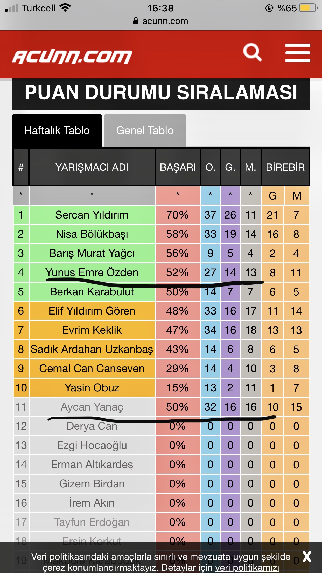Screen dimensions: 322x573
Task: Tap Aycan Yanaç in the table
Action: (92, 407)
